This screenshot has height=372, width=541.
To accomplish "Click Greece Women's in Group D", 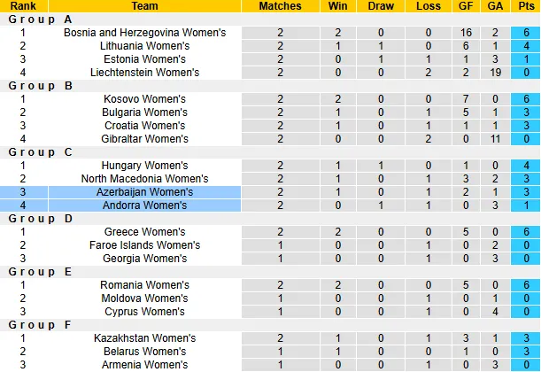I will pyautogui.click(x=145, y=232).
